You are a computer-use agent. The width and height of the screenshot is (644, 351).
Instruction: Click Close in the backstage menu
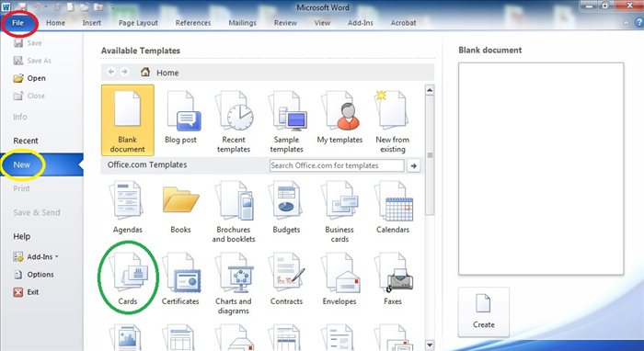29,96
